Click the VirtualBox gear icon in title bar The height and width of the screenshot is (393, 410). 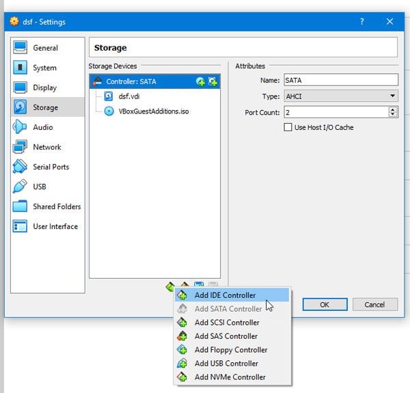click(x=14, y=21)
